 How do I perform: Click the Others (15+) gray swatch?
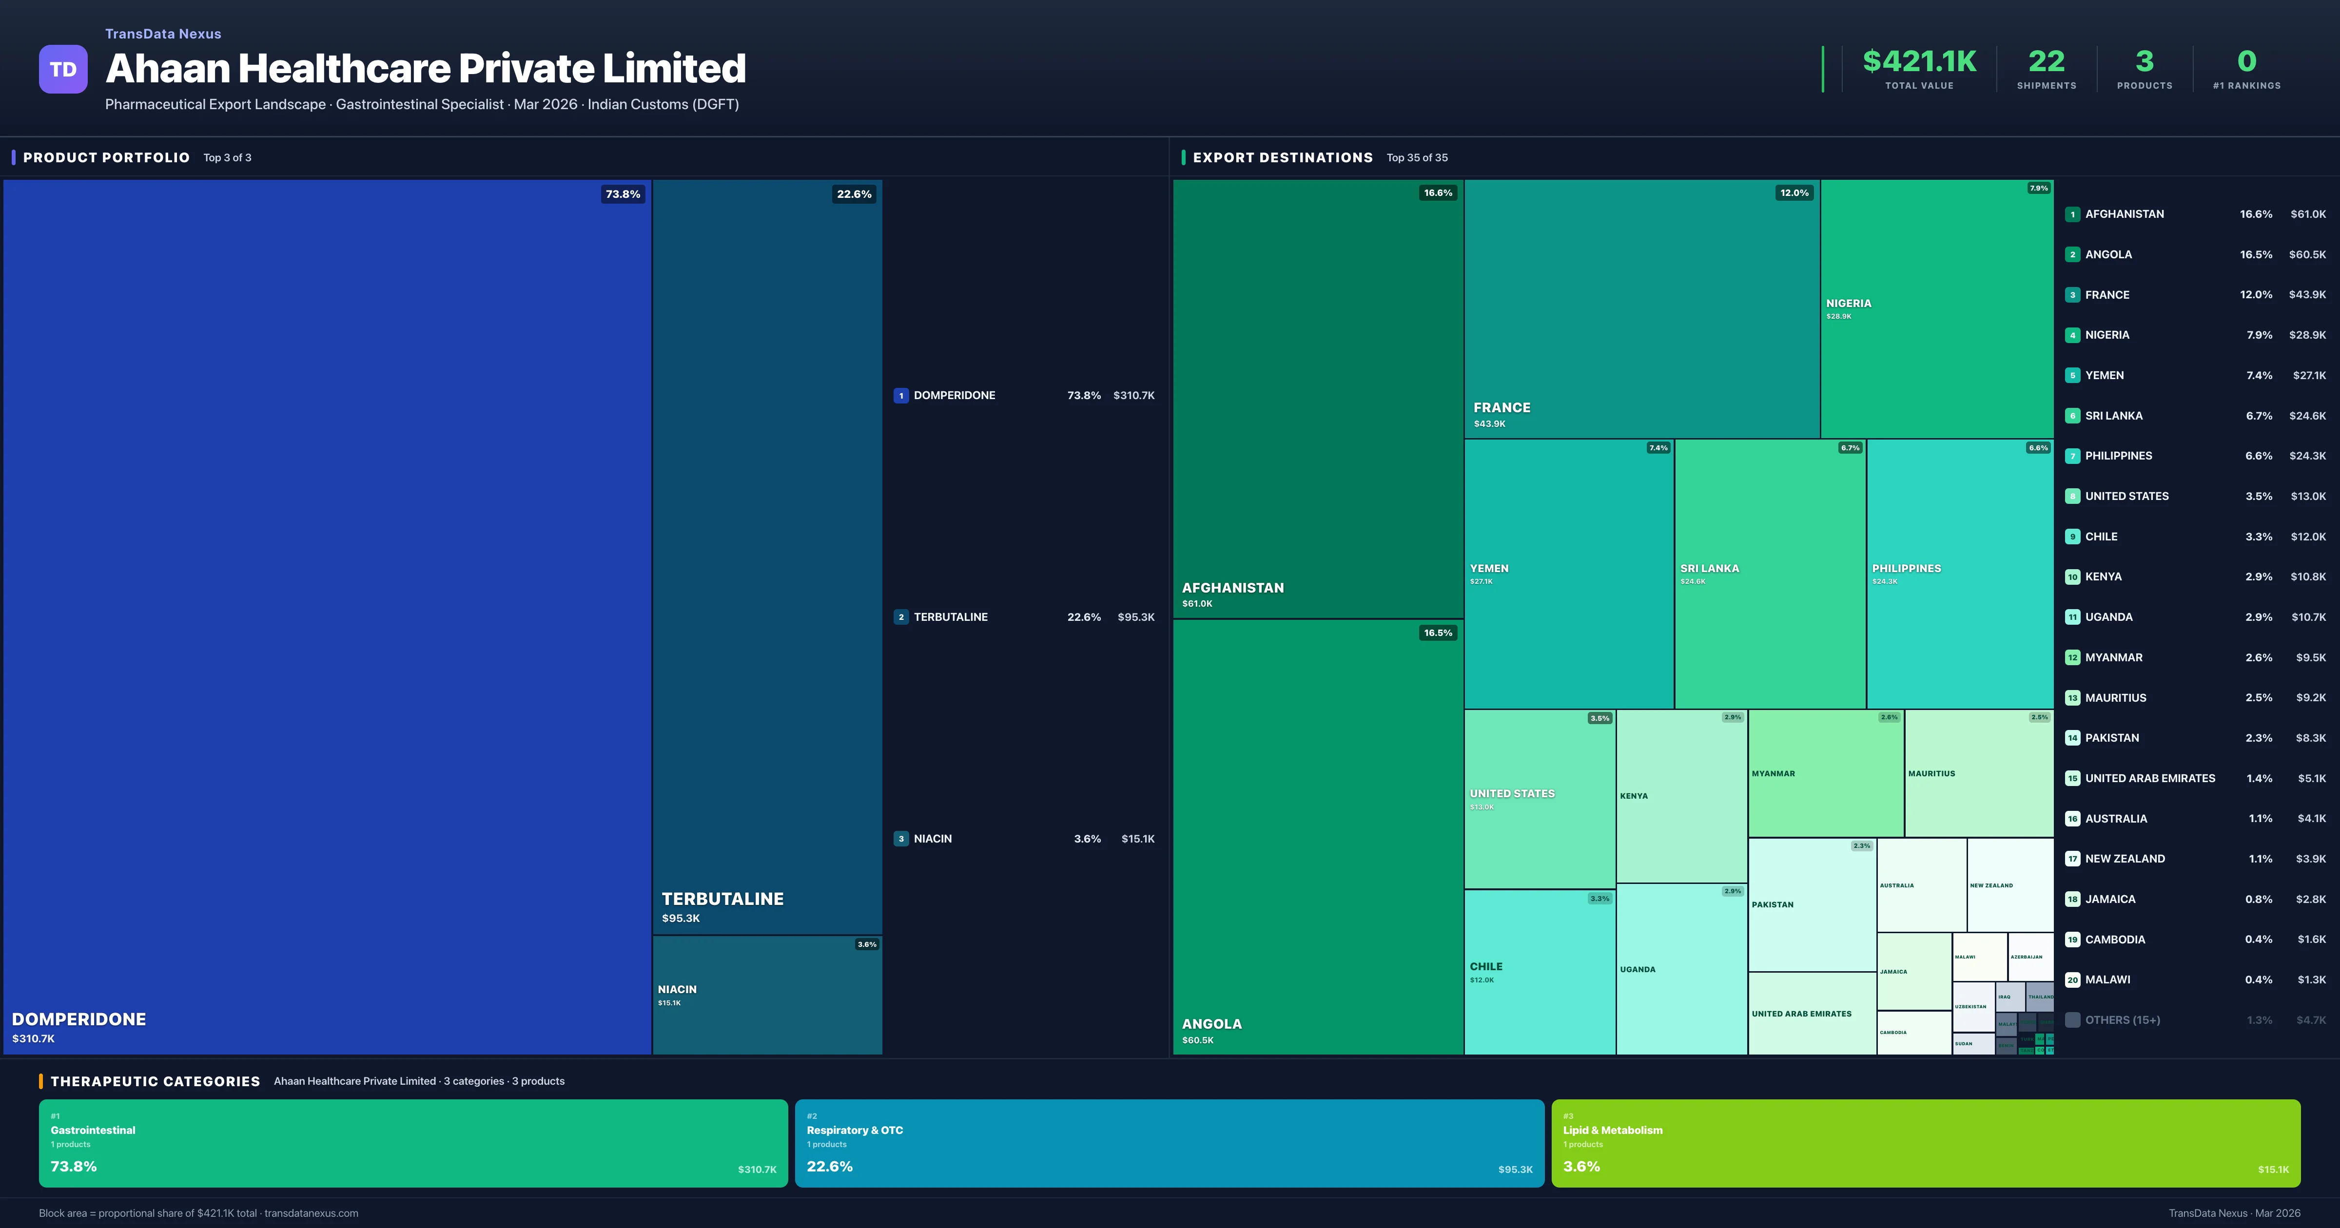coord(2072,1020)
